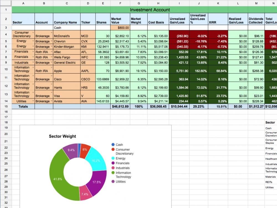
Task: Click the $1,512.27 total dividends cell
Action: pos(256,106)
